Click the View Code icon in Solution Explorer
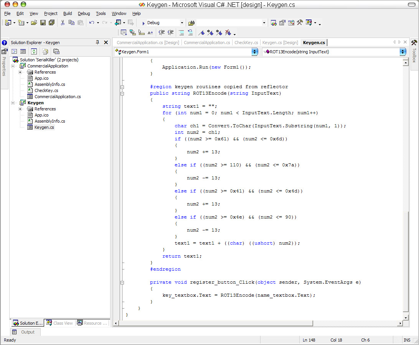Viewport: 419px width, 345px height. (x=14, y=51)
